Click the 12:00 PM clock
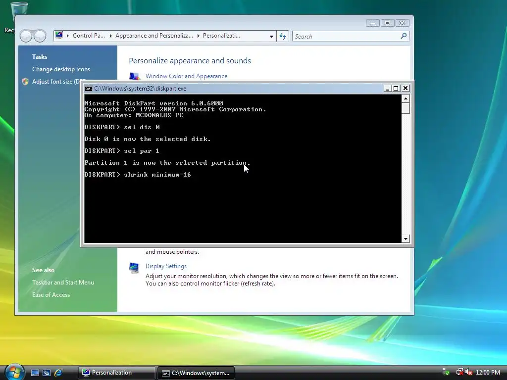 pos(488,373)
